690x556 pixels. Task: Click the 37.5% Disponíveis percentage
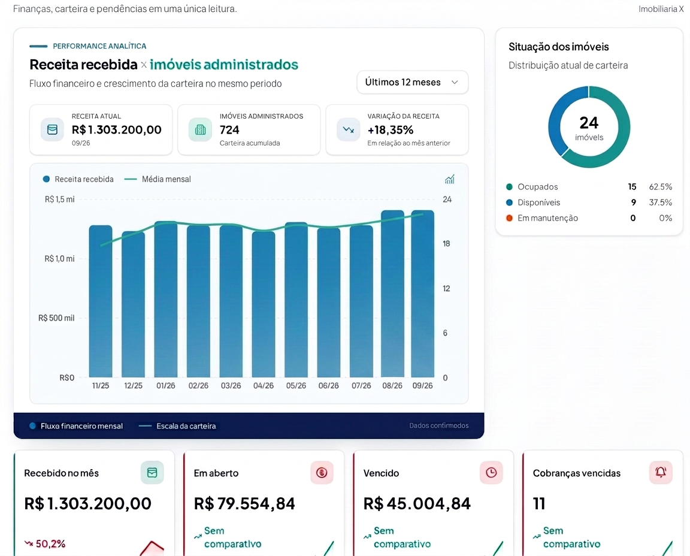[661, 203]
